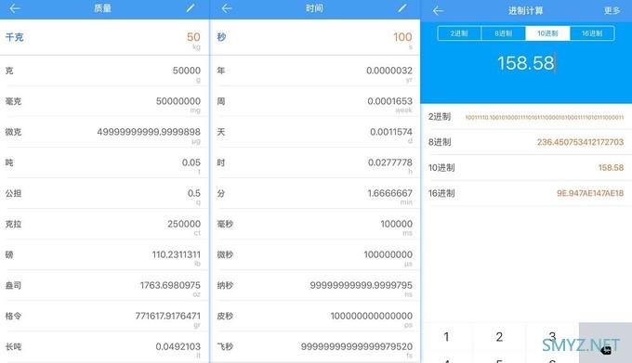Viewport: 632px width, 363px height.
Task: Tap the 周 row value 0.0001653
Action: coord(389,101)
